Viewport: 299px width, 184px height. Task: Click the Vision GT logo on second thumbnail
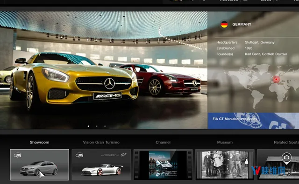tap(114, 155)
